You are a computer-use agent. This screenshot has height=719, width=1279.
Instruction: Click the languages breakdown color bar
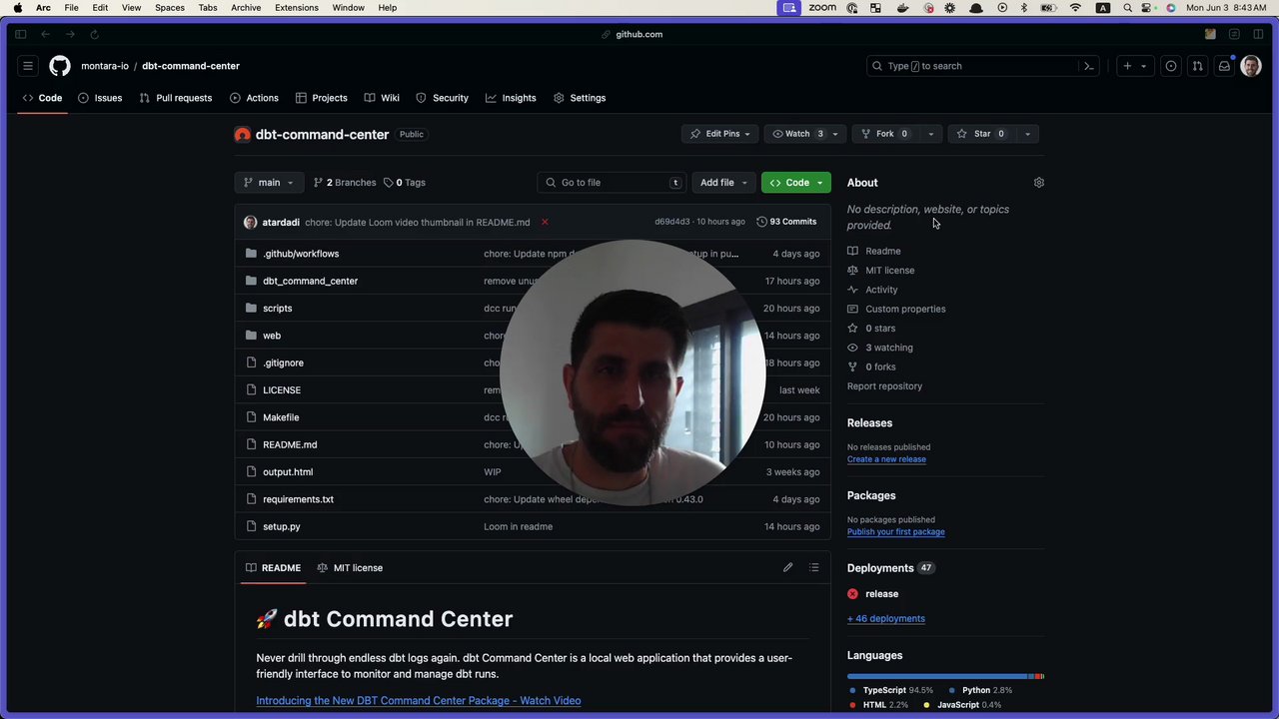pos(945,676)
